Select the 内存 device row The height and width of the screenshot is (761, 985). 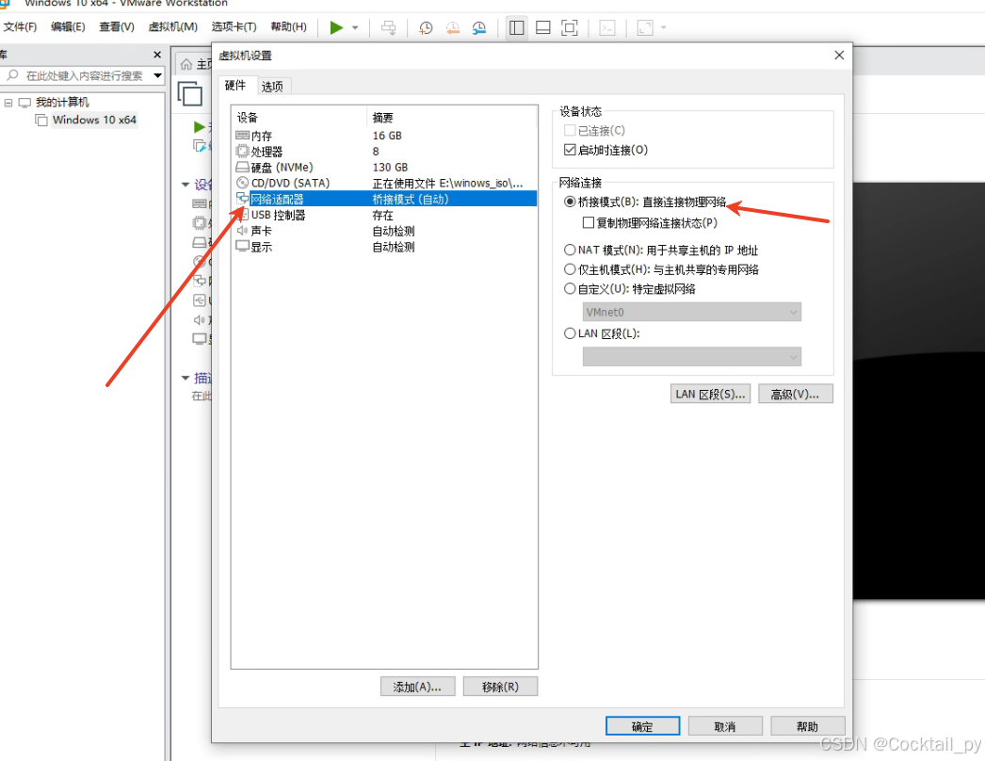point(384,135)
